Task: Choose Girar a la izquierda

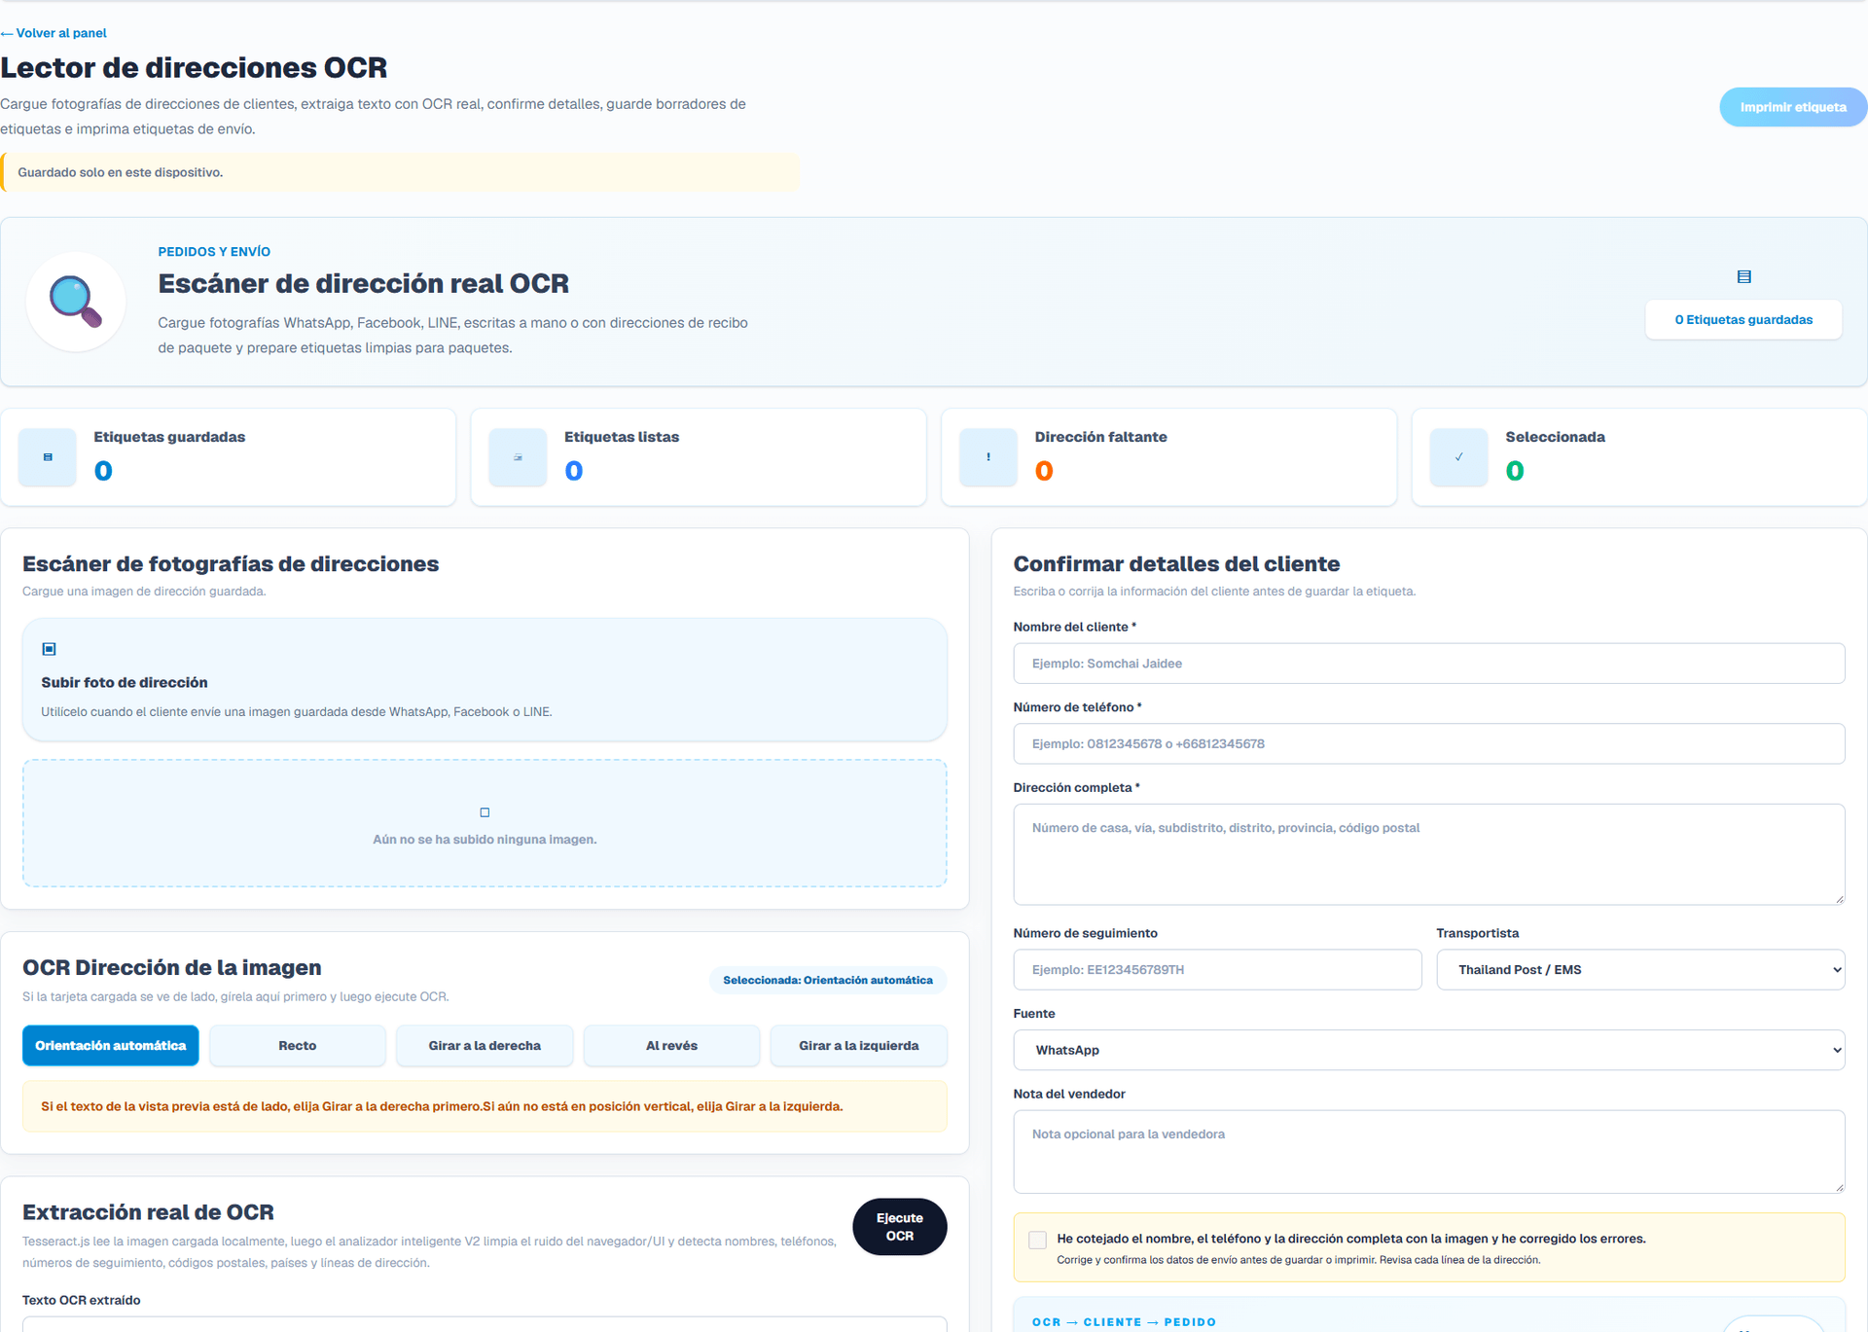Action: click(x=859, y=1046)
